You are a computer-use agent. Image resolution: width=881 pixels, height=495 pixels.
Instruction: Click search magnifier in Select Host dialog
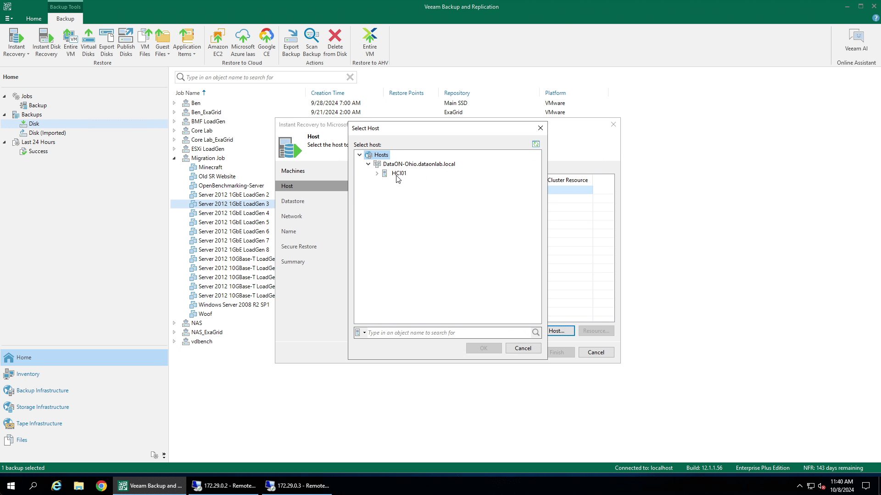click(x=535, y=332)
